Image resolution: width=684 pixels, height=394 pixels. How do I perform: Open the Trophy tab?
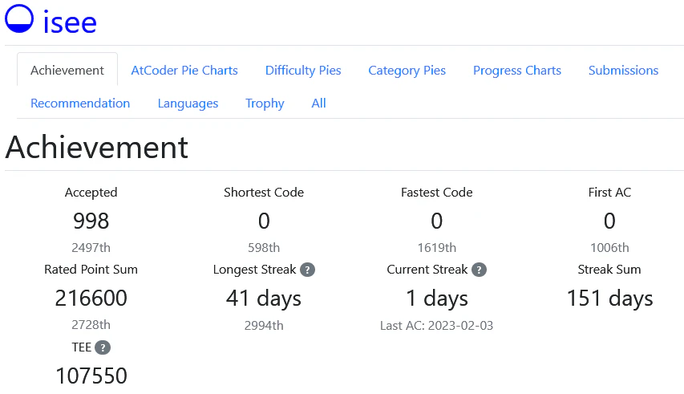(x=265, y=104)
